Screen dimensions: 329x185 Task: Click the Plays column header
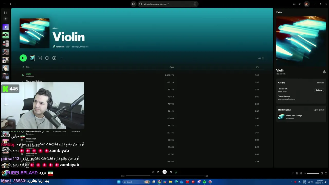[x=171, y=67]
